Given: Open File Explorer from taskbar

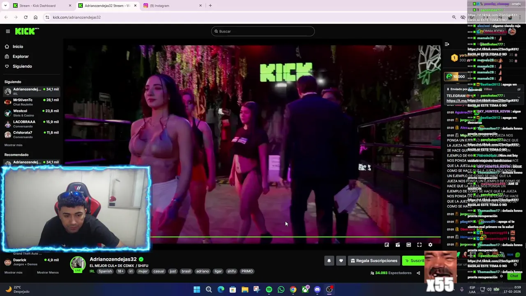Looking at the screenshot, I should [245, 289].
